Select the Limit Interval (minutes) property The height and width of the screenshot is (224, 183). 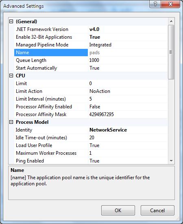coord(41,99)
